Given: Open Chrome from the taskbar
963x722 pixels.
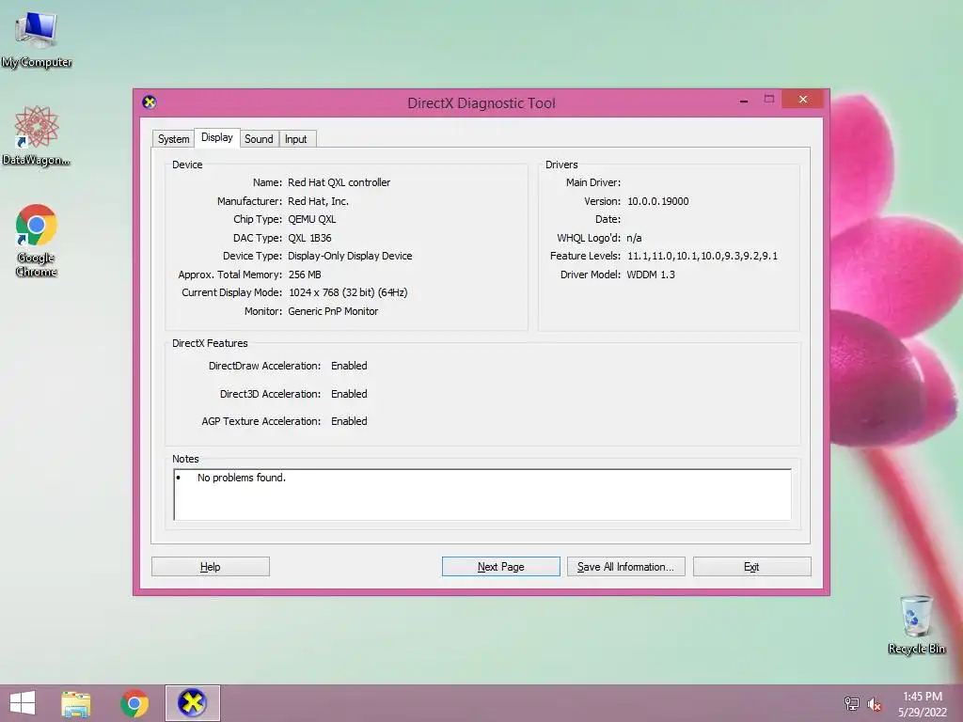Looking at the screenshot, I should [x=134, y=703].
